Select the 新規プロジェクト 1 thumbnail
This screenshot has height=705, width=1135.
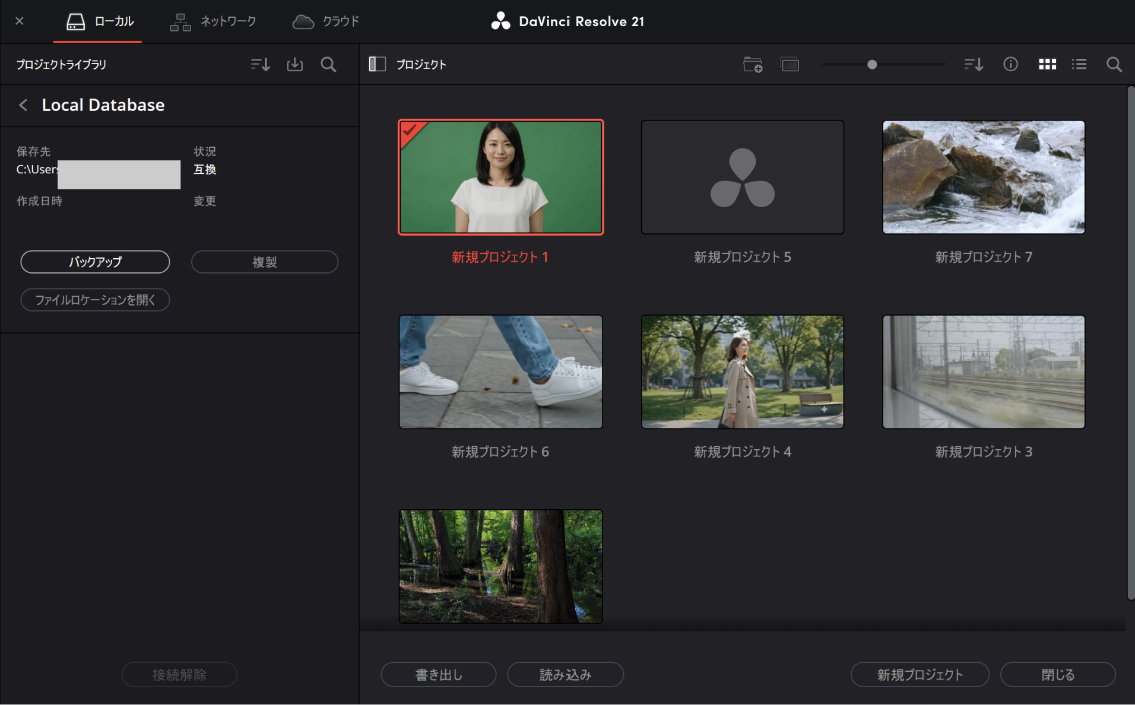tap(501, 177)
